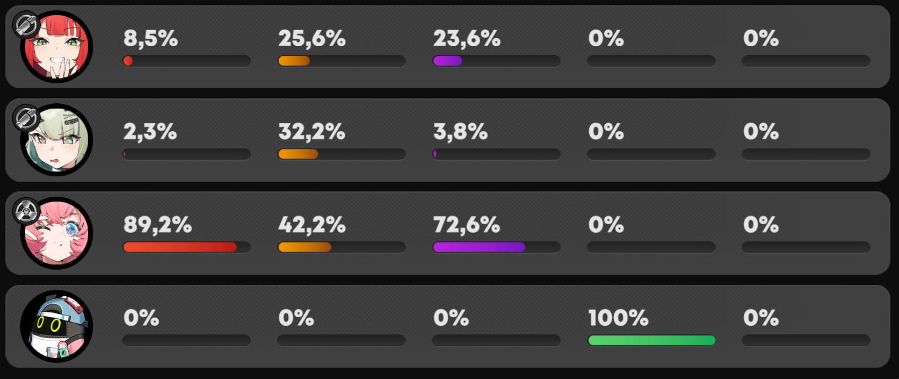Click the robot bunny character avatar
This screenshot has height=379, width=899.
[x=56, y=326]
